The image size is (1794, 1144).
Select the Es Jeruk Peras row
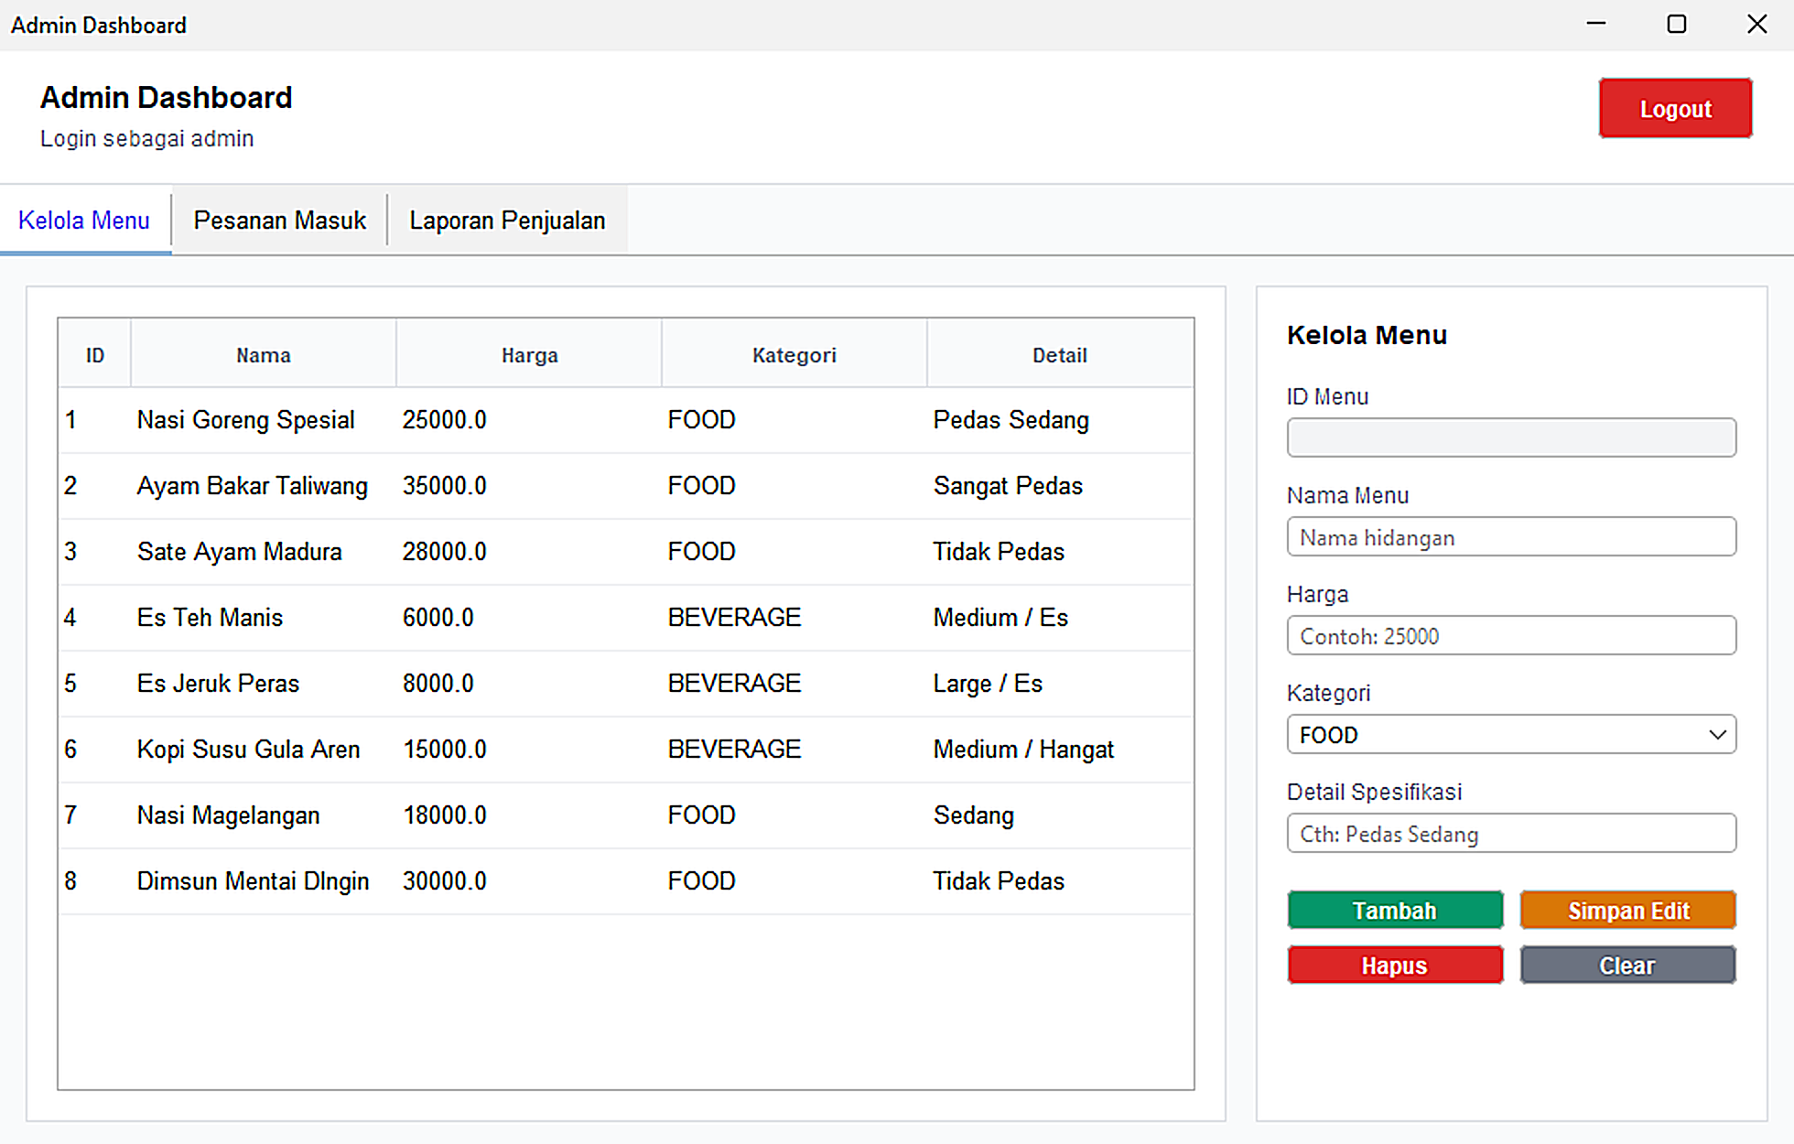(x=626, y=684)
